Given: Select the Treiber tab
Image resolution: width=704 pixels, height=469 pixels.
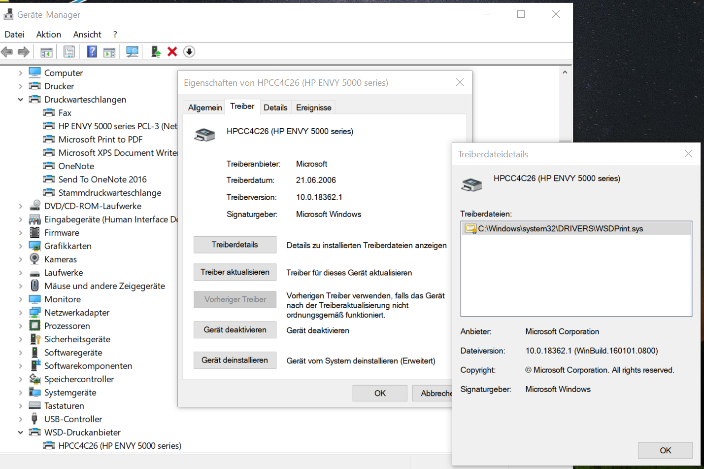Looking at the screenshot, I should [242, 106].
